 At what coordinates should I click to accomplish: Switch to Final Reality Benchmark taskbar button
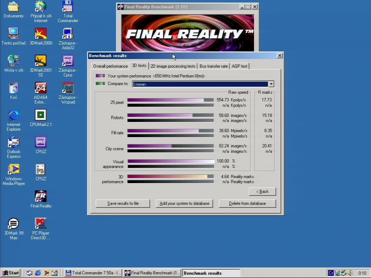click(x=153, y=273)
